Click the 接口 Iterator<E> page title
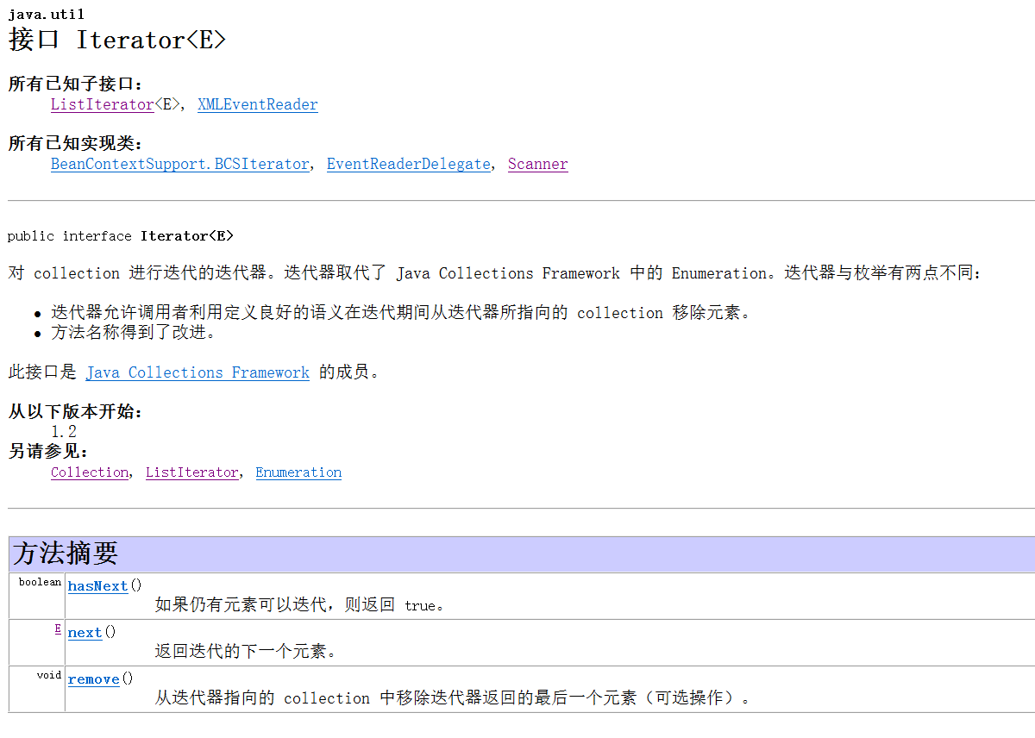The width and height of the screenshot is (1035, 738). [117, 40]
